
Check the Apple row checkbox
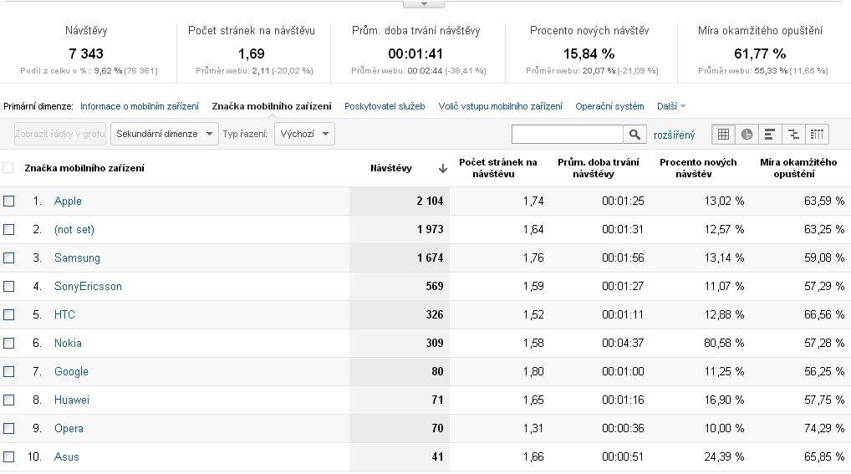coord(8,201)
